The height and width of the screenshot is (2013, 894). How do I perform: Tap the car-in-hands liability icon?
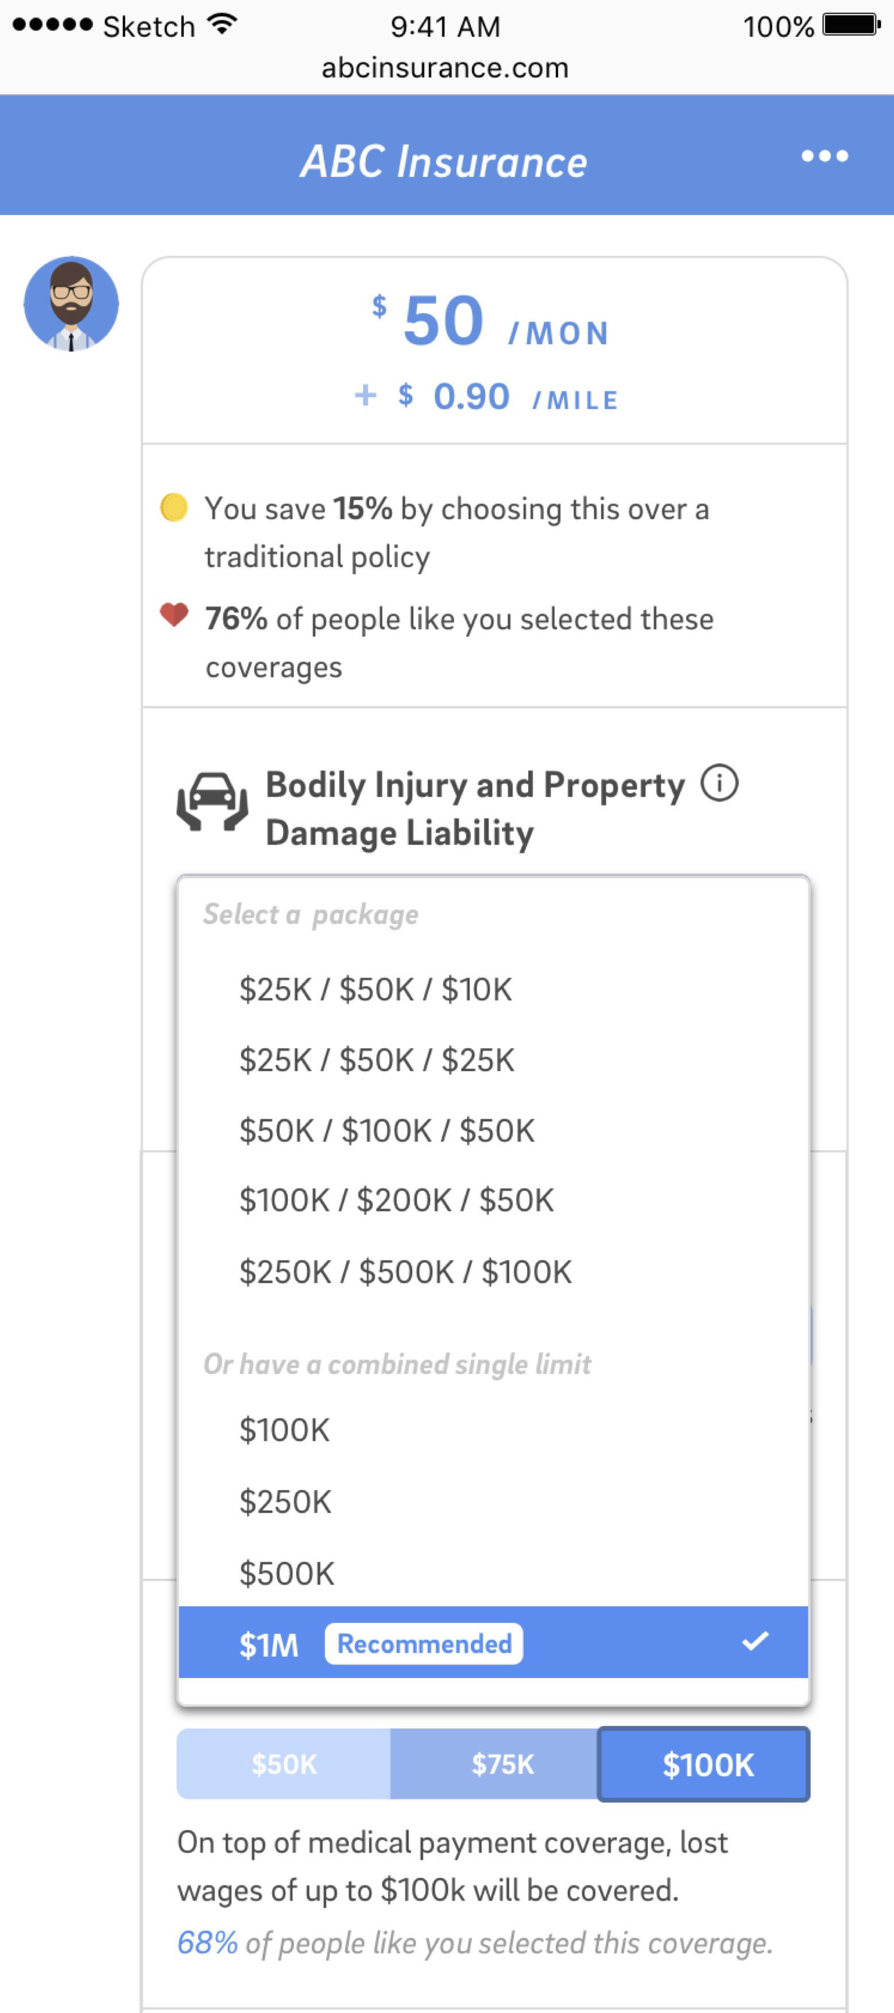point(212,802)
